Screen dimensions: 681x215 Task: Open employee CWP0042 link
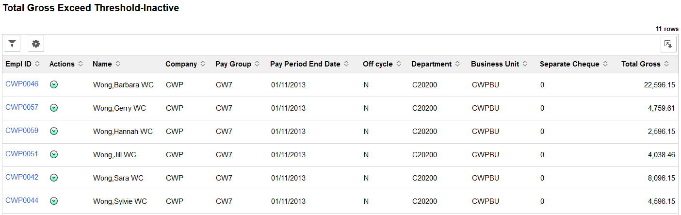[22, 177]
